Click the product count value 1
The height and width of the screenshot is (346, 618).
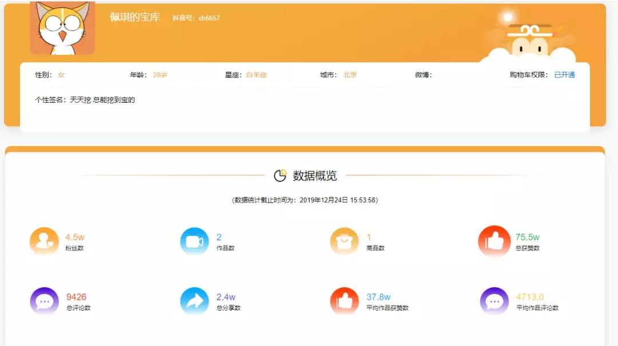369,237
